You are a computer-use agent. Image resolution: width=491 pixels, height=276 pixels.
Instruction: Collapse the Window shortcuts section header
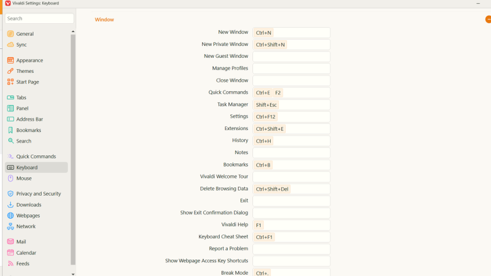(x=104, y=19)
